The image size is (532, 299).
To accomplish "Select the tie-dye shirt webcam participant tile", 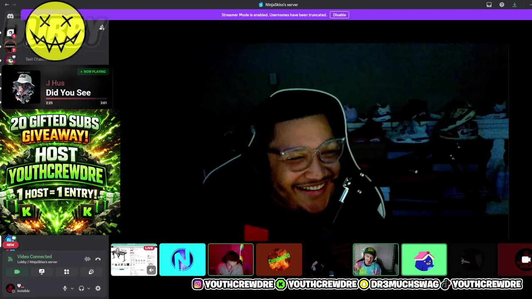I will click(x=376, y=260).
